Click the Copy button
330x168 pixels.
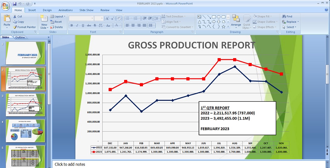point(18,22)
